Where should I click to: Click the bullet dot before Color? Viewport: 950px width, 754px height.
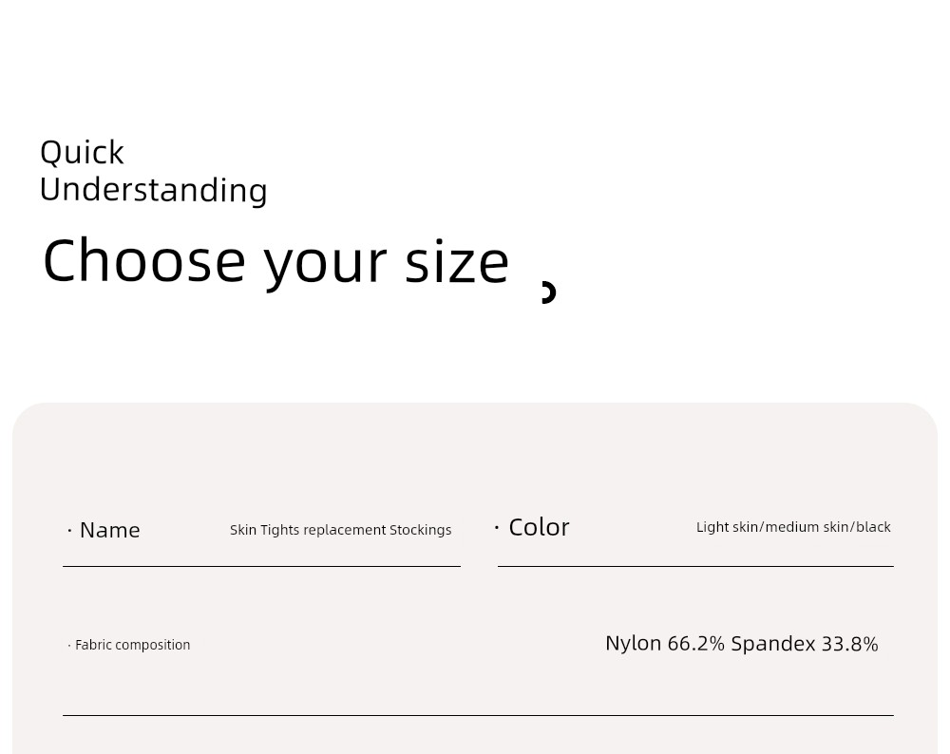(497, 528)
